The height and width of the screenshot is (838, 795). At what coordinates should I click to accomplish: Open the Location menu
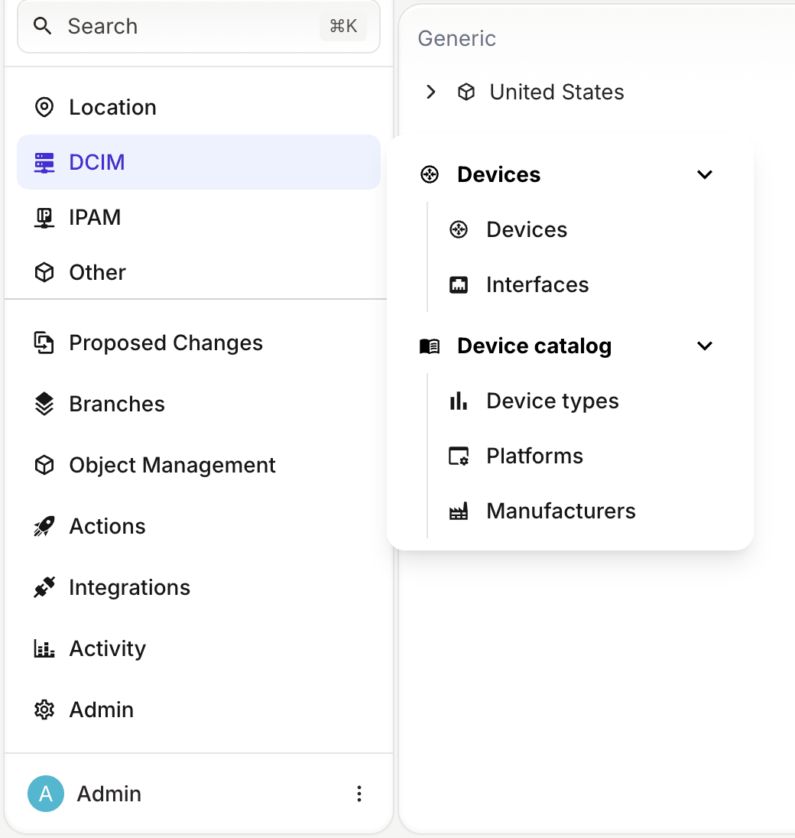199,107
